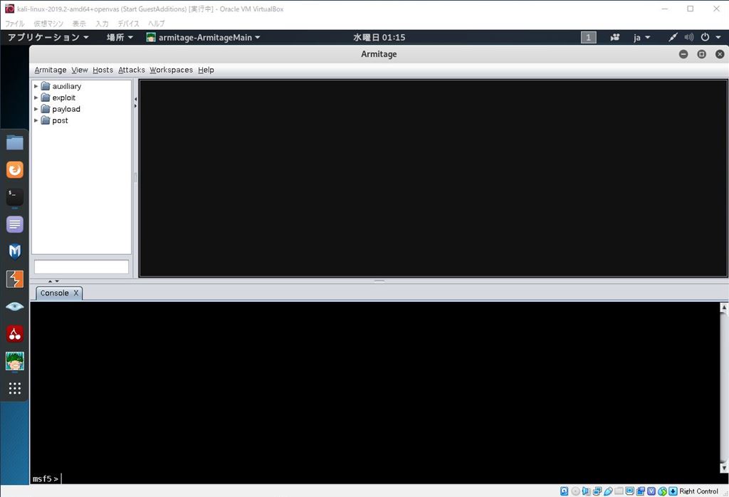Image resolution: width=729 pixels, height=497 pixels.
Task: Open the Workspaces menu
Action: tap(171, 70)
